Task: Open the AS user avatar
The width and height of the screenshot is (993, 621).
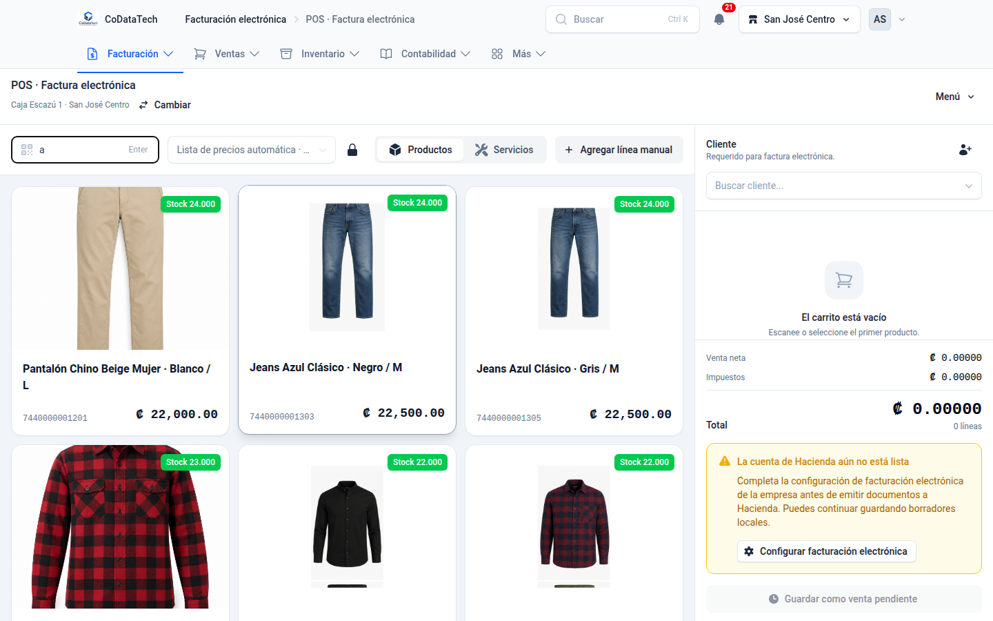Action: click(x=880, y=19)
